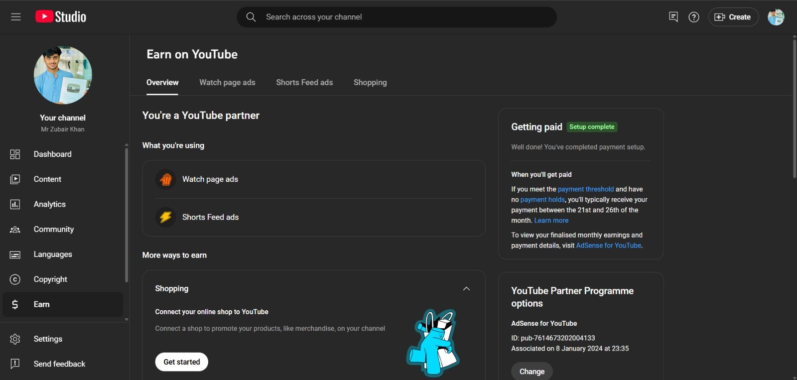Open the payment threshold link
The width and height of the screenshot is (797, 380).
point(586,189)
